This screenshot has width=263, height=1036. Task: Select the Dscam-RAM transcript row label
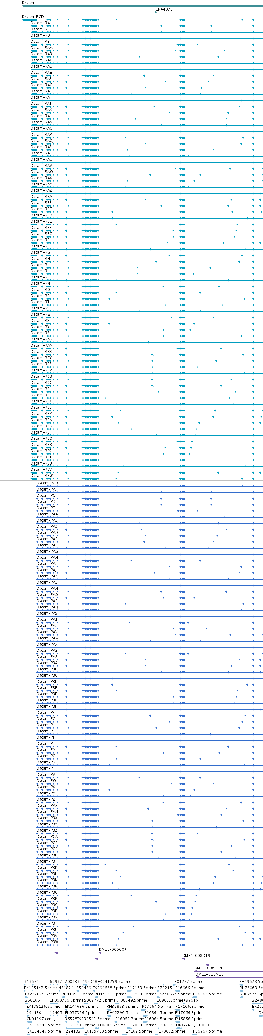[42, 122]
